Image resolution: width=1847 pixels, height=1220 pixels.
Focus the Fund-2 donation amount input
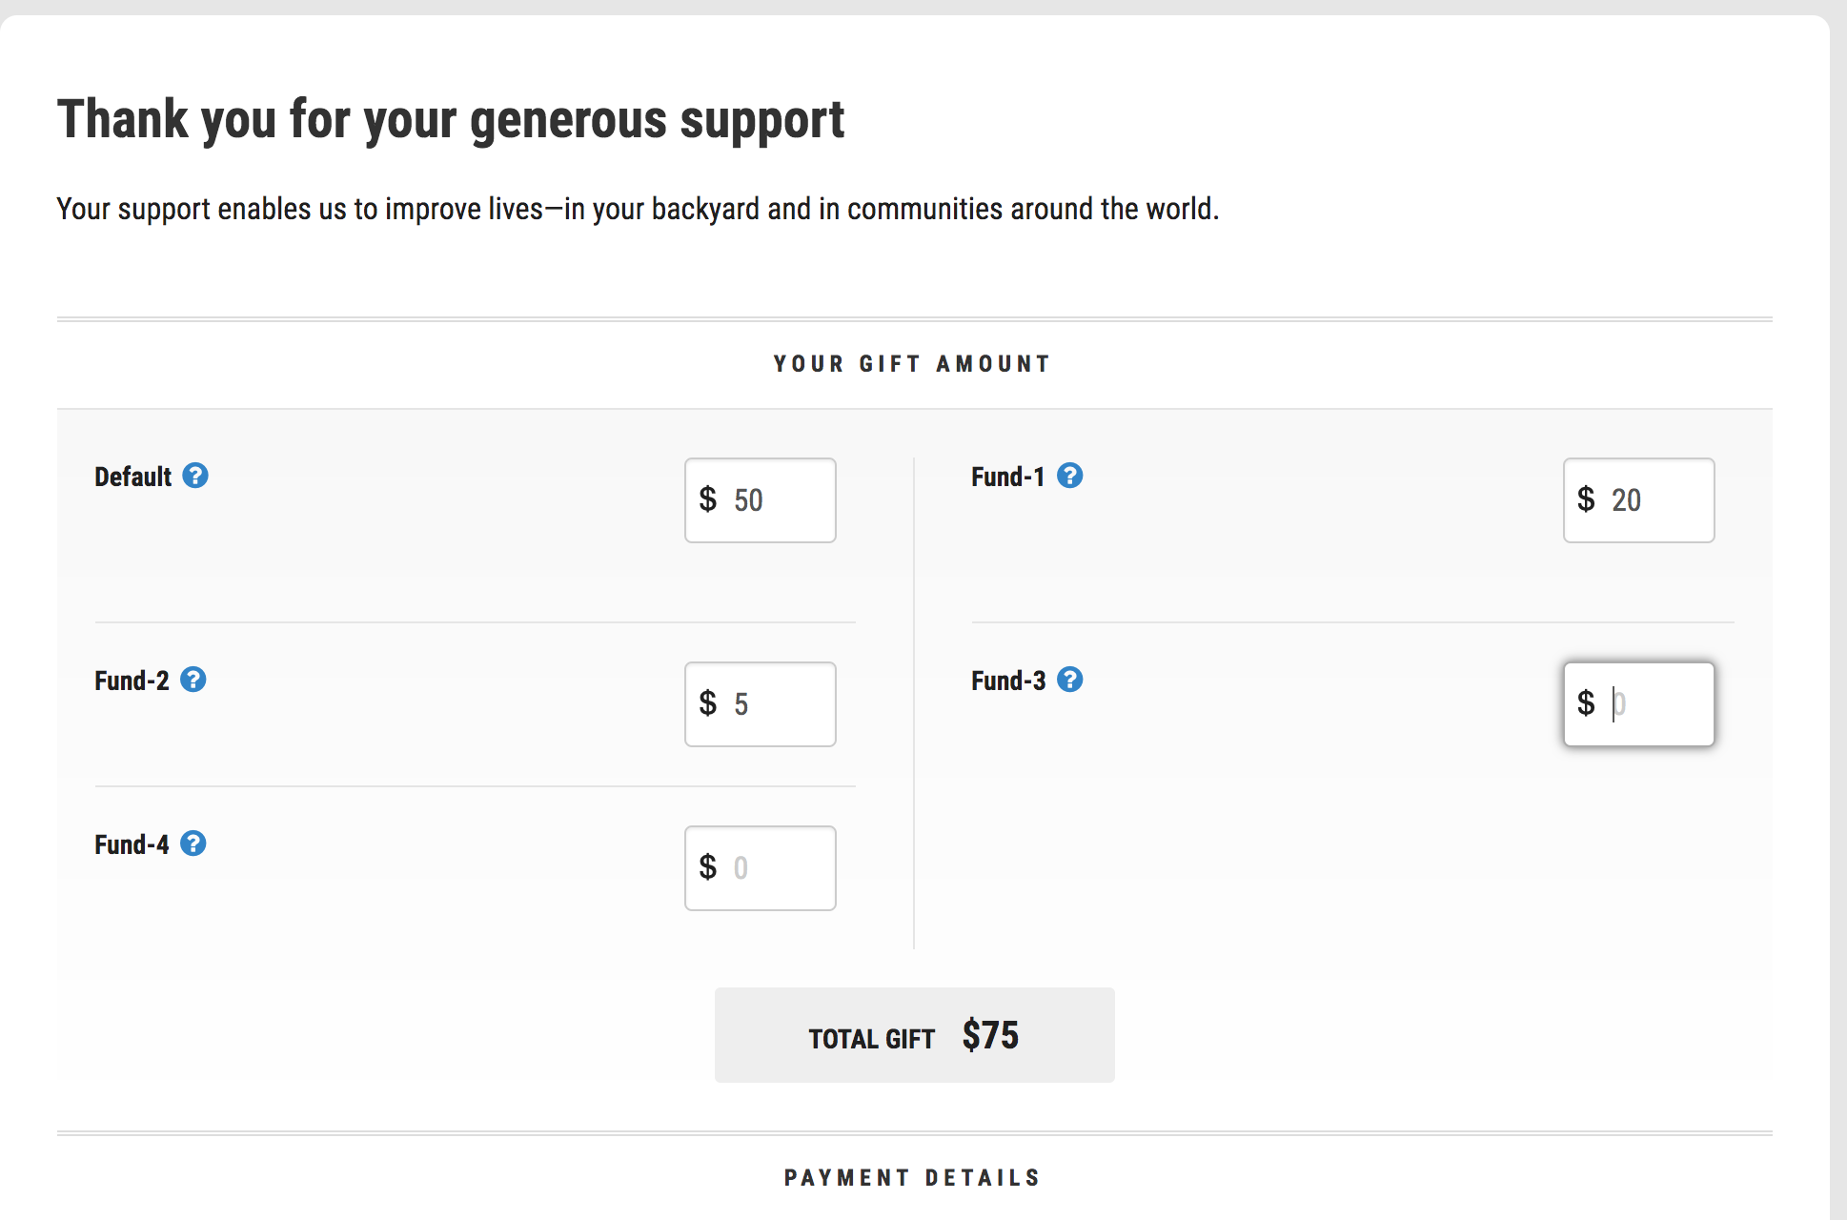click(x=760, y=703)
